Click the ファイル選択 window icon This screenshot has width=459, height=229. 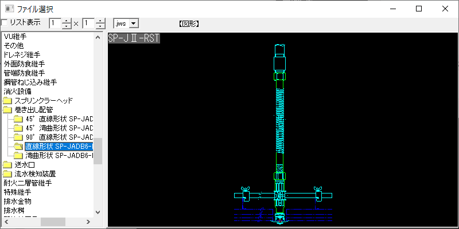[x=9, y=9]
